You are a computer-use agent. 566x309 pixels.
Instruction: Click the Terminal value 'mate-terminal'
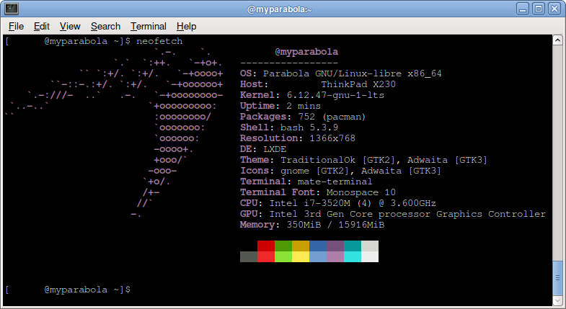click(335, 182)
